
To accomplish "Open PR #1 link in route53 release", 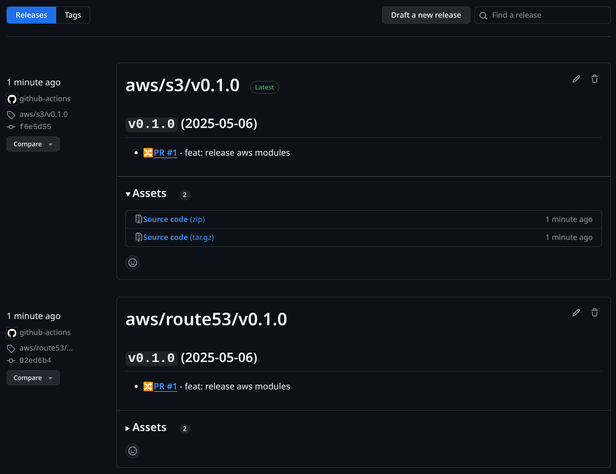I will click(x=165, y=387).
